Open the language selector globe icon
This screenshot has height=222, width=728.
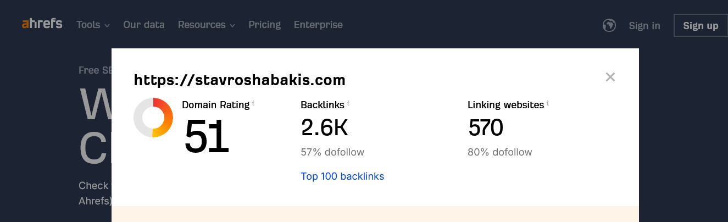(609, 25)
